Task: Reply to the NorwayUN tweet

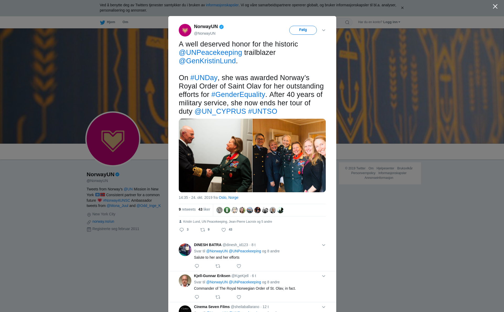Action: tap(182, 230)
